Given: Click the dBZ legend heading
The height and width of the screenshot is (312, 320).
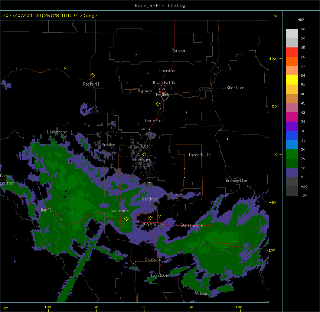Looking at the screenshot, I should [x=301, y=20].
